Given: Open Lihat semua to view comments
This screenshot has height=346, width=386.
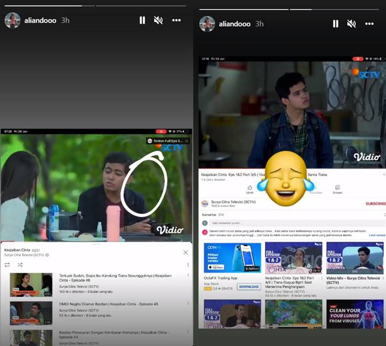Looking at the screenshot, I should click(377, 235).
